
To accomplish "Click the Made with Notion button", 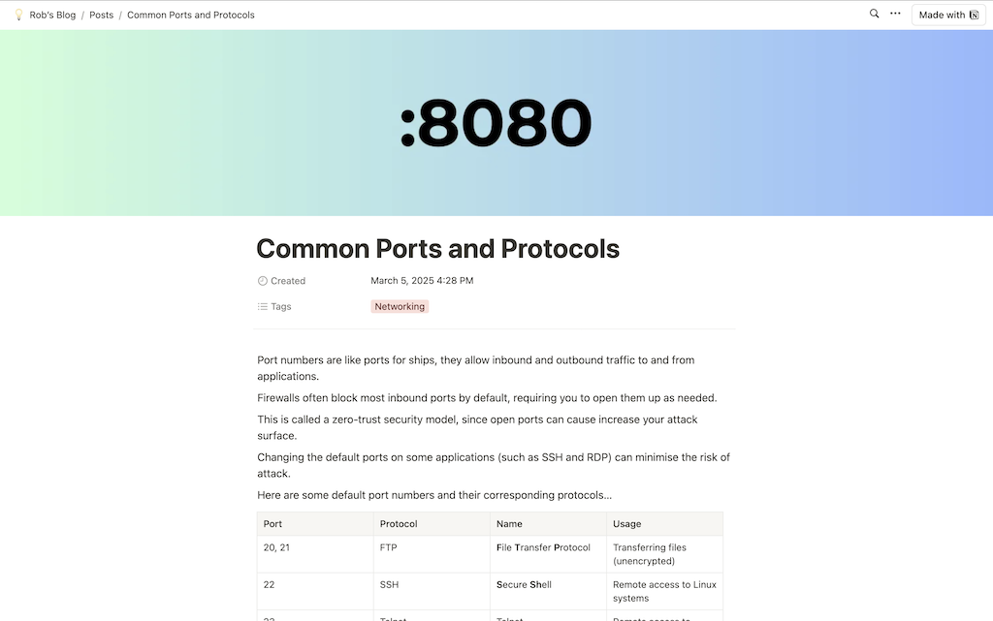I will click(x=948, y=16).
